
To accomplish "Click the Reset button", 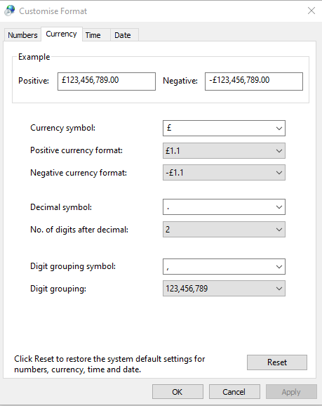I will point(277,362).
